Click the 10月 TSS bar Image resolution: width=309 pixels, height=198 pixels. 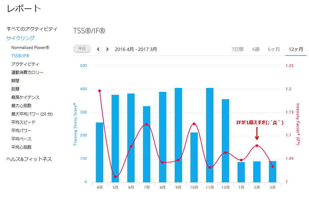[x=194, y=157]
